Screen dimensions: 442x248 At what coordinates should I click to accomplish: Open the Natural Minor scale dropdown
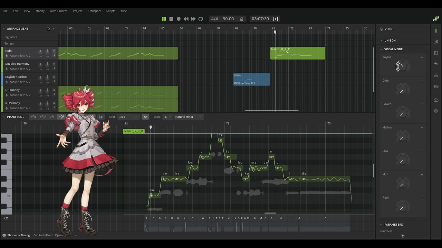click(189, 117)
